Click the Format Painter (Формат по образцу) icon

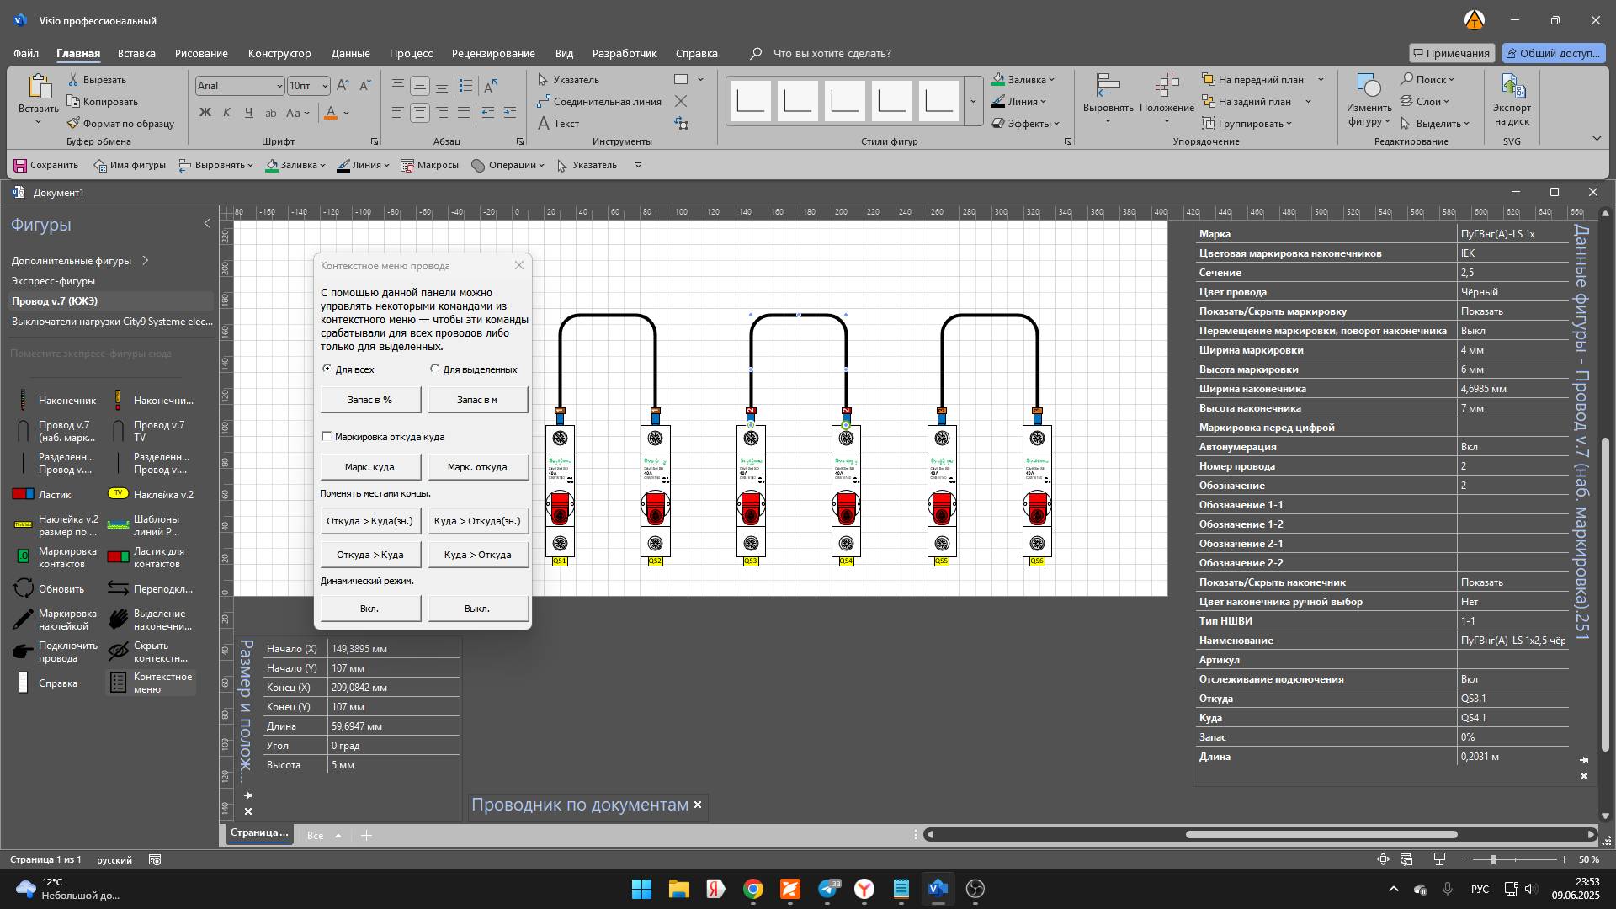[73, 124]
